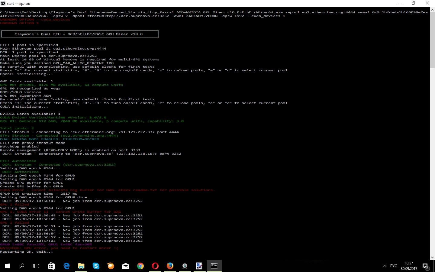The height and width of the screenshot is (272, 435).
Task: Click 'Setting DAG epoch #144...' line
Action: [30, 168]
